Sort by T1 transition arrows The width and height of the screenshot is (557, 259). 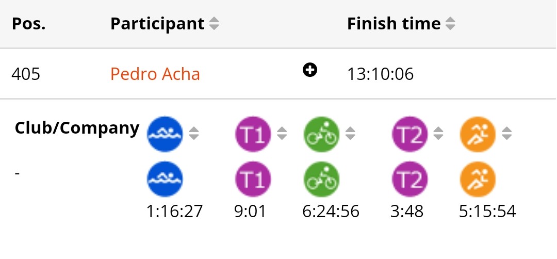(282, 133)
